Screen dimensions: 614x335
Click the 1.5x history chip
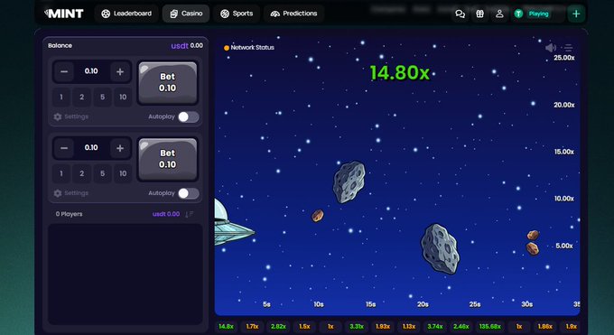pyautogui.click(x=304, y=326)
